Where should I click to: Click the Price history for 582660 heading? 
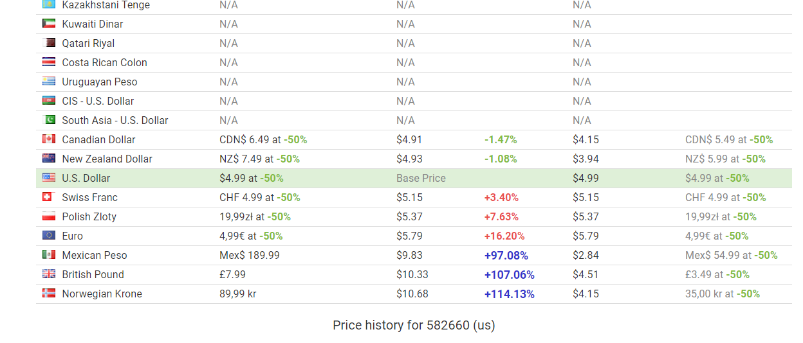414,325
